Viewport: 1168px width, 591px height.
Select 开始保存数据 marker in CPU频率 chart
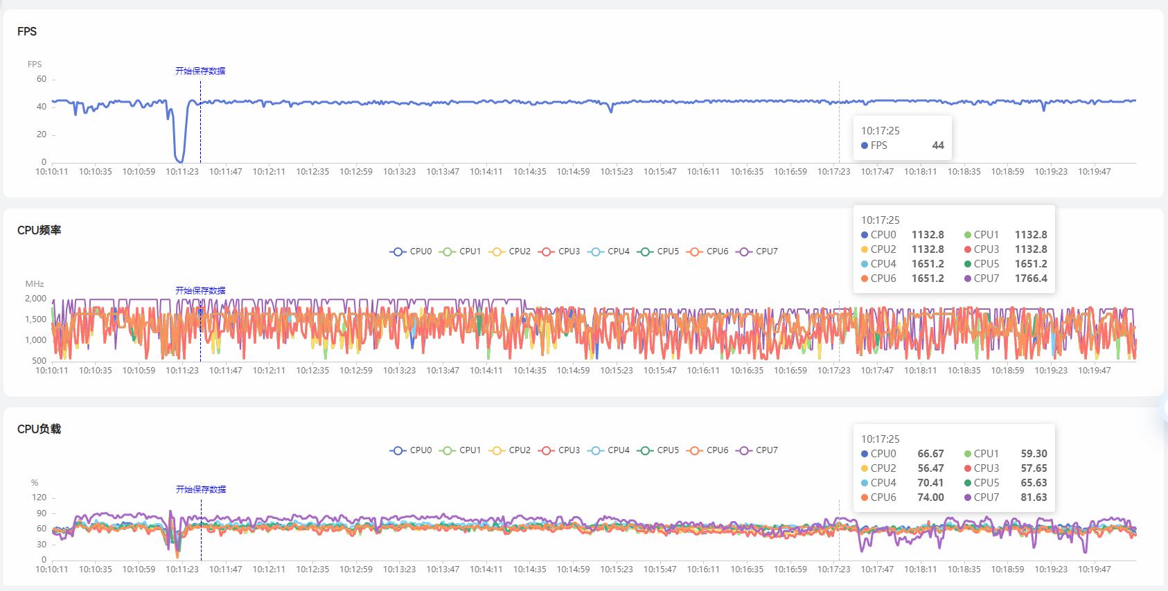[200, 290]
